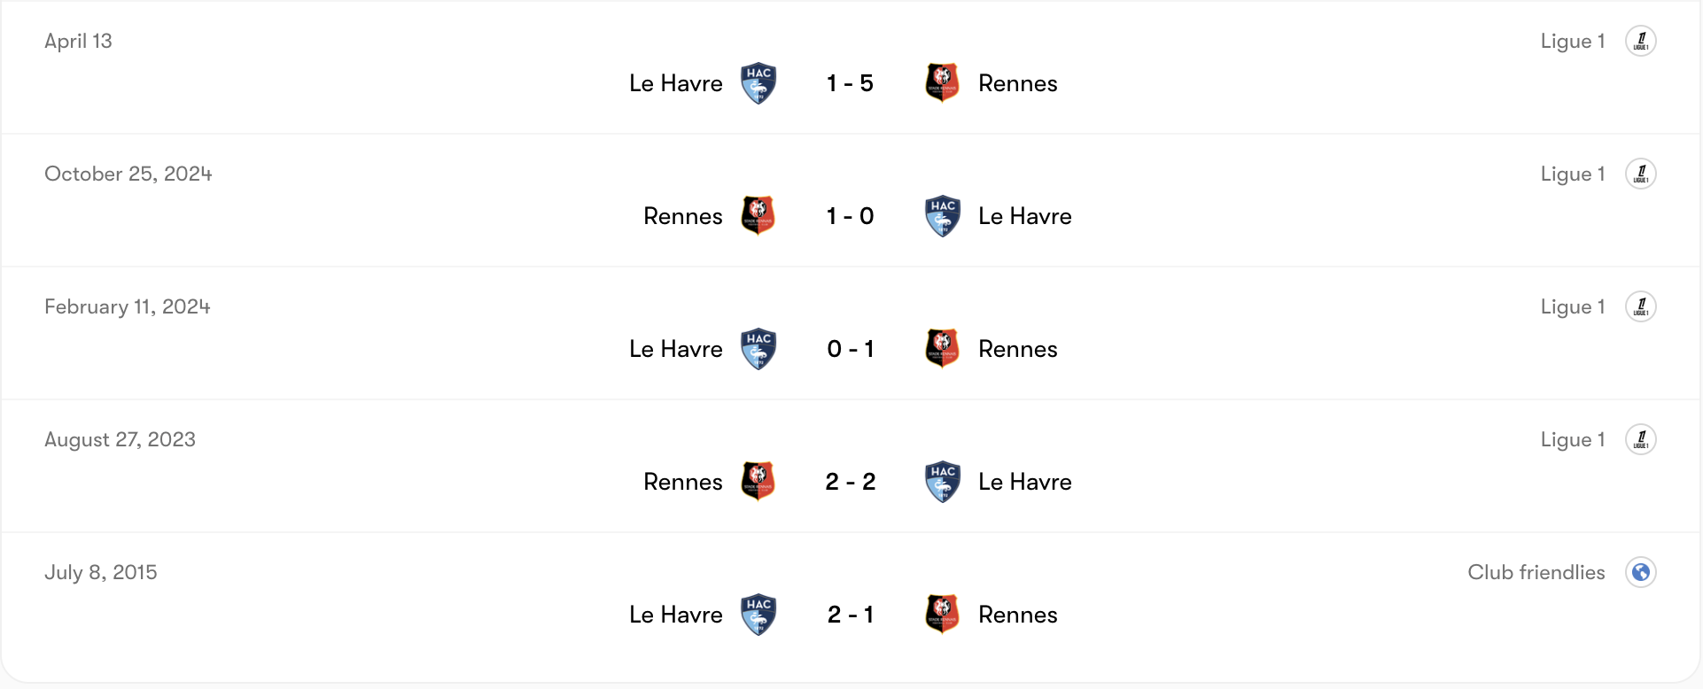1703x689 pixels.
Task: Select Le Havre name in the 2 - 1 match
Action: point(675,615)
